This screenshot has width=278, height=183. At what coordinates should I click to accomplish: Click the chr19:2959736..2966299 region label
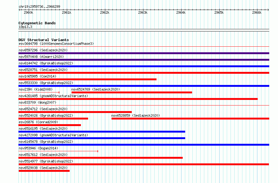pyautogui.click(x=39, y=7)
